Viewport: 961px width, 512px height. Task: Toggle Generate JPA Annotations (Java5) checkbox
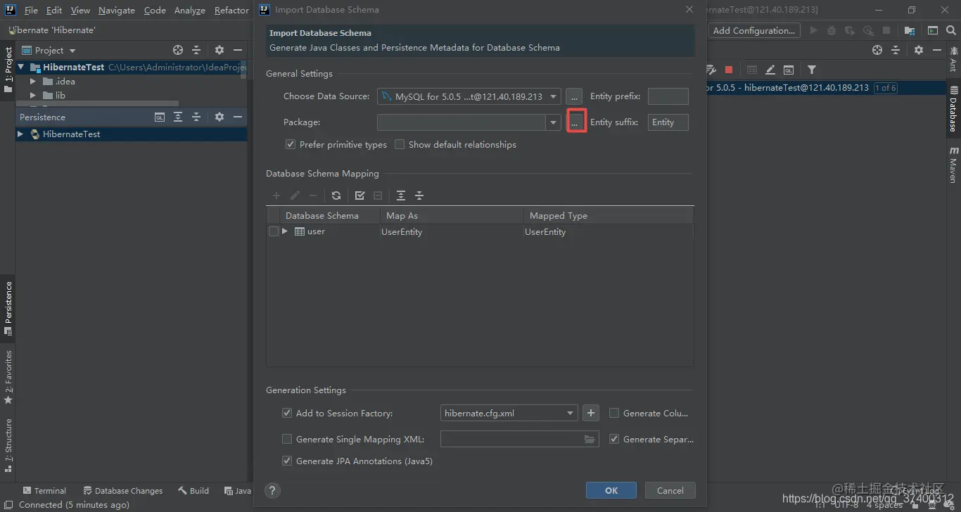click(286, 461)
